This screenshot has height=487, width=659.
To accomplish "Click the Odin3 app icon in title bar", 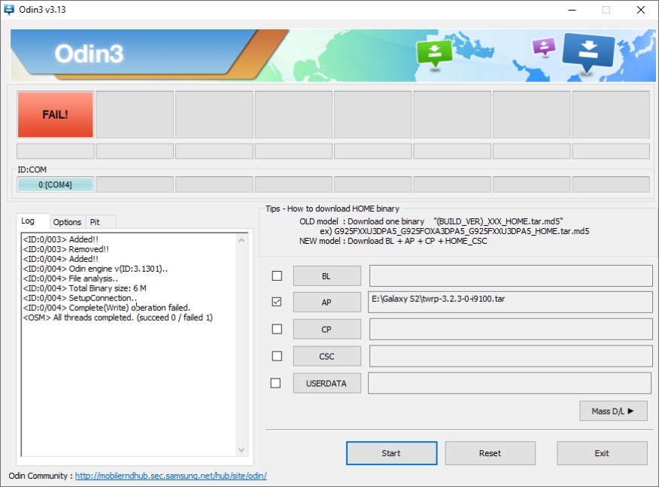I will [x=9, y=9].
